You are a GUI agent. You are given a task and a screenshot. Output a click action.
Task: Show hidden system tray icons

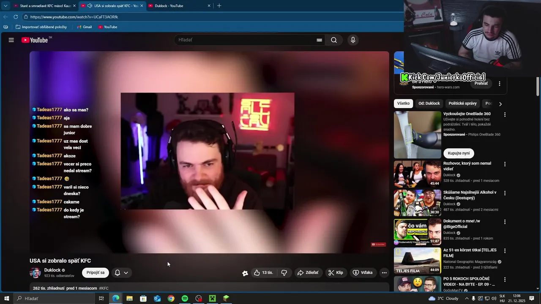coord(467,299)
